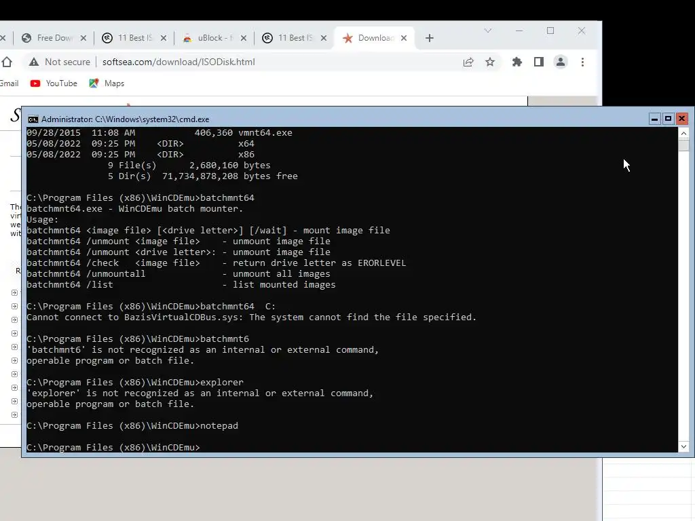Click the share page icon in address bar
The width and height of the screenshot is (695, 521).
(468, 62)
